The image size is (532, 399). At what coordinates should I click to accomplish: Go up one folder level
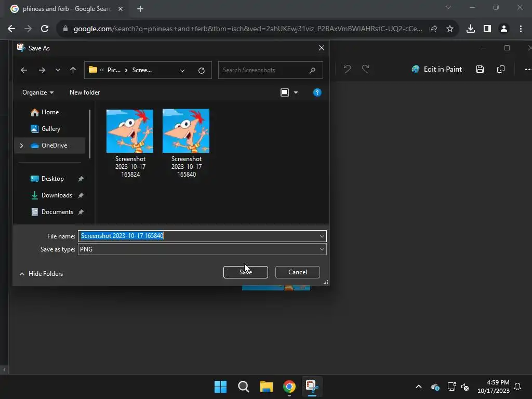[73, 70]
